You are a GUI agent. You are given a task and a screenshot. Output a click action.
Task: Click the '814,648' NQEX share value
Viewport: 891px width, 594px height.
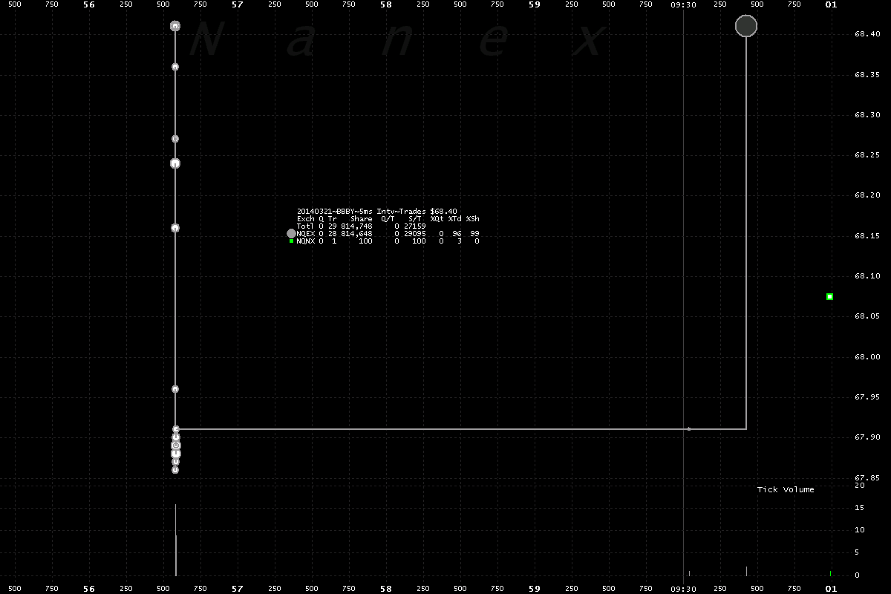click(356, 234)
